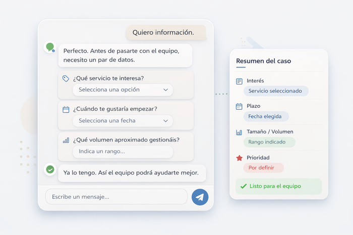Click the 'Tamaño / Volumen' label
This screenshot has height=235, width=353.
click(270, 132)
